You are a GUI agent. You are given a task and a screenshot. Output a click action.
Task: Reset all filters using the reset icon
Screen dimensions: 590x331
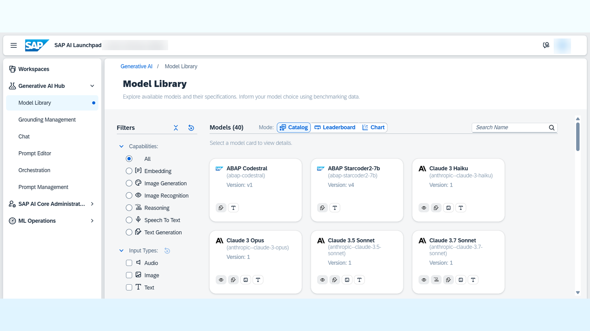[191, 128]
